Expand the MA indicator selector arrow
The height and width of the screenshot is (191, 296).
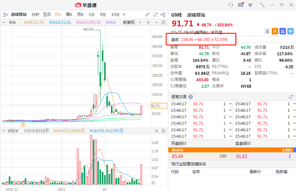(x=4, y=23)
